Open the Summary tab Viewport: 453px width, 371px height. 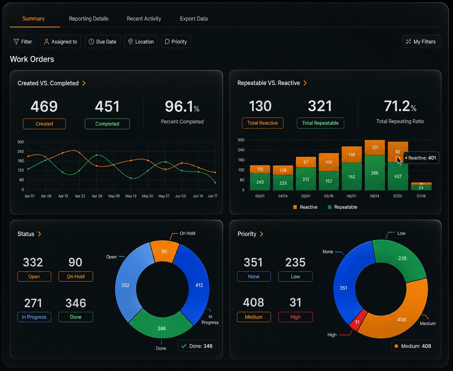(33, 19)
